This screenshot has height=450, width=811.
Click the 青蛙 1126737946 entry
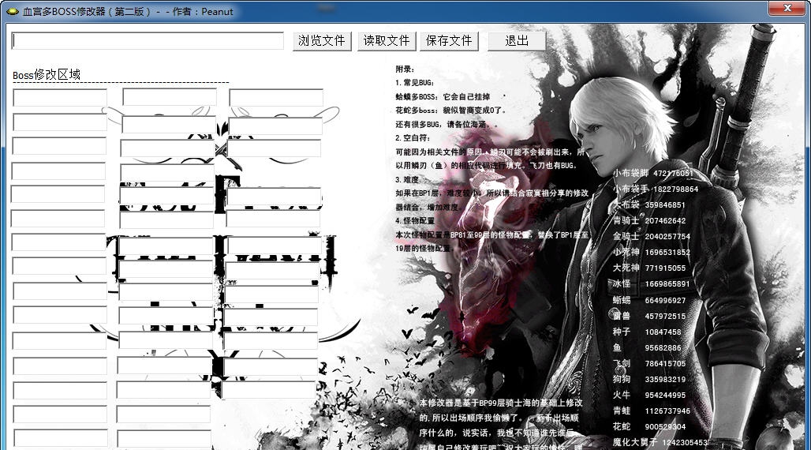pos(652,411)
